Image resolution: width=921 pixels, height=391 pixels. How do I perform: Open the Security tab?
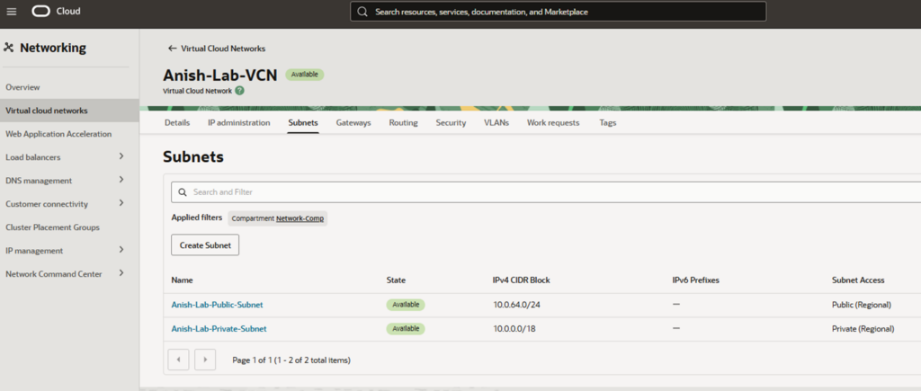click(x=451, y=122)
